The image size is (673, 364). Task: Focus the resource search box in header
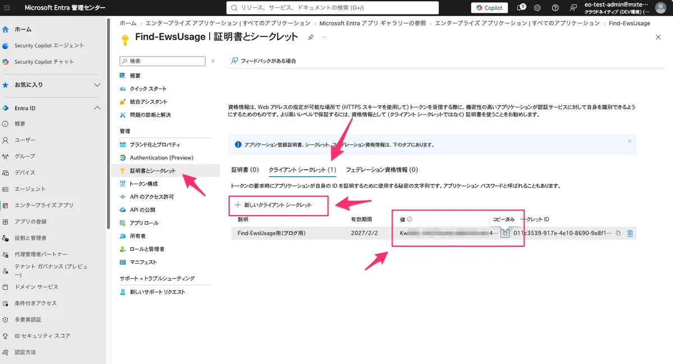[333, 8]
